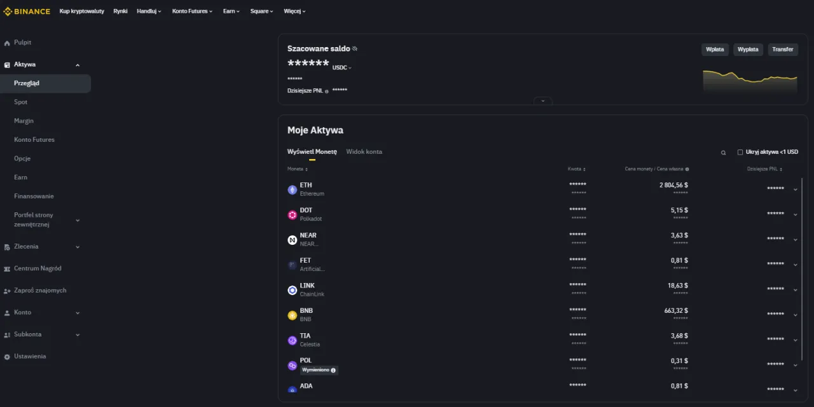Screen dimensions: 814x407
Task: Open the Rynki menu item
Action: (x=120, y=11)
